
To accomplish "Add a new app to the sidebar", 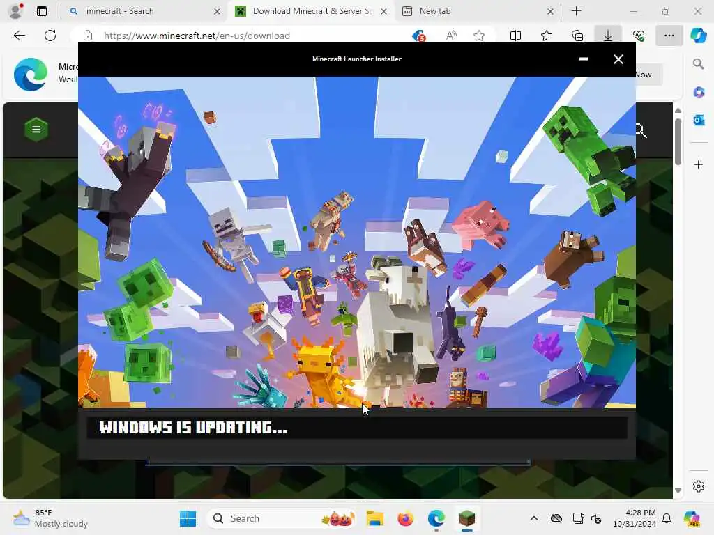I will point(699,164).
